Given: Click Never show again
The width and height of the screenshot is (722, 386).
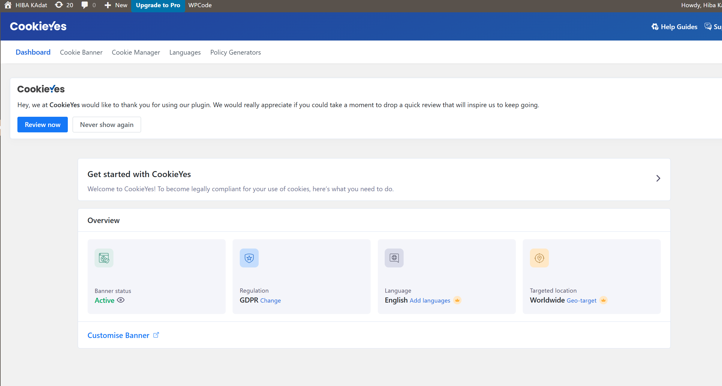Looking at the screenshot, I should click(x=107, y=125).
